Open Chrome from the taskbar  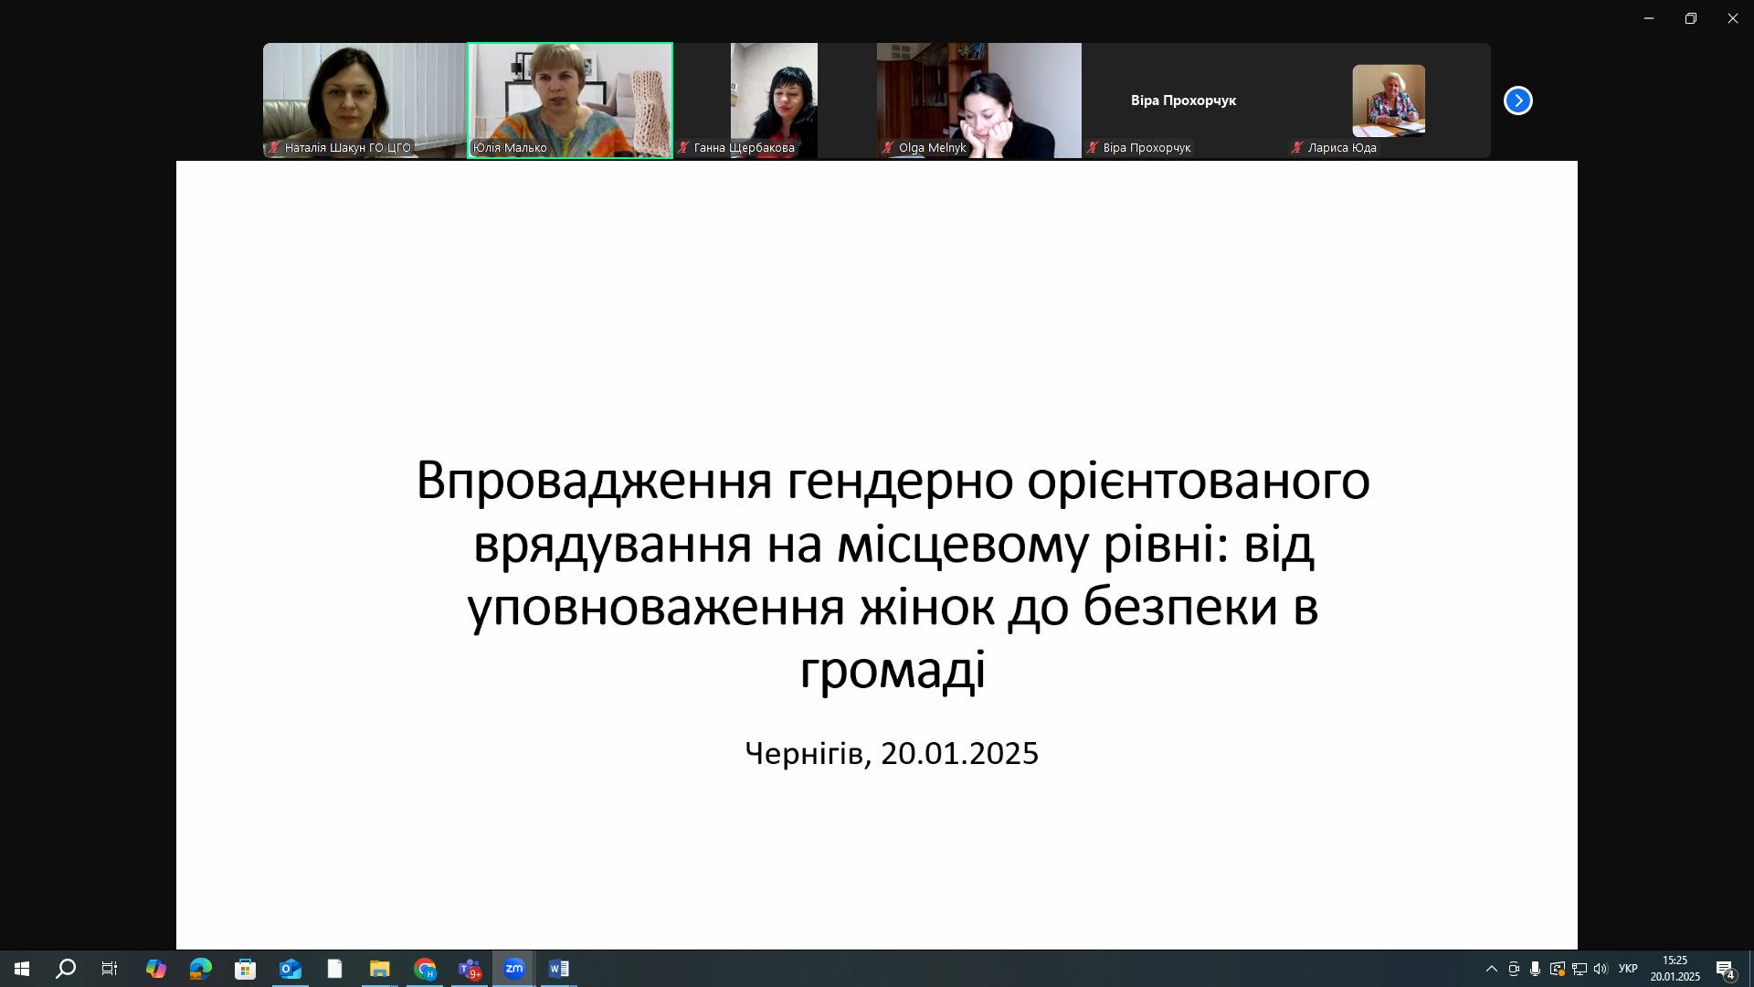[425, 969]
